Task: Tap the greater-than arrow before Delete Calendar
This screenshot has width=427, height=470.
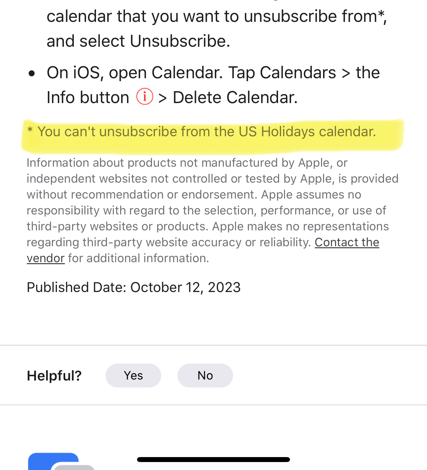Action: [x=163, y=98]
